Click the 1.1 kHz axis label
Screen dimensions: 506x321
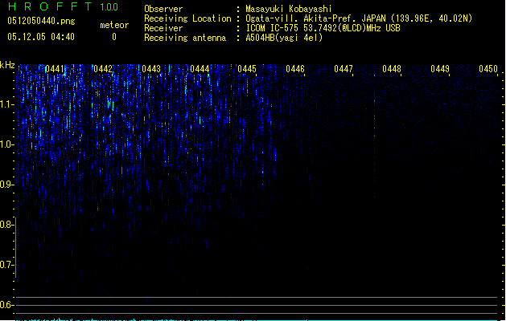(x=6, y=104)
